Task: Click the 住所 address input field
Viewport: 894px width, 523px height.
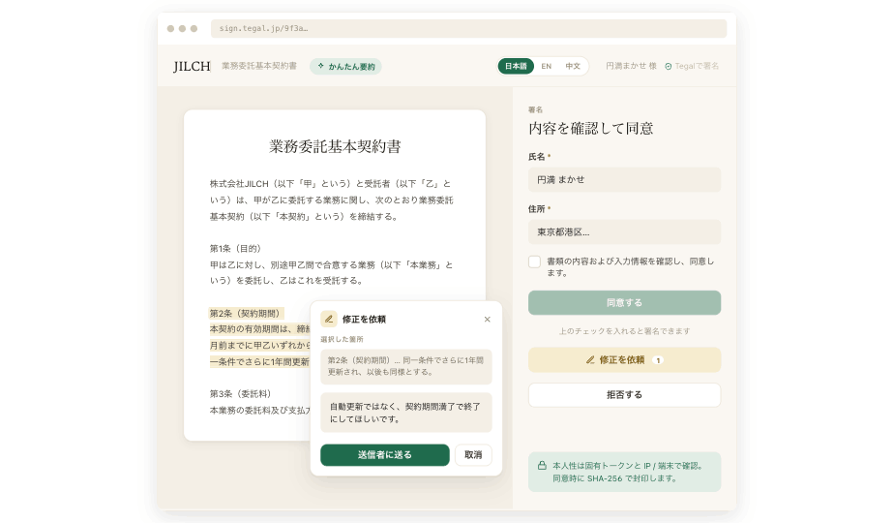Action: point(624,231)
